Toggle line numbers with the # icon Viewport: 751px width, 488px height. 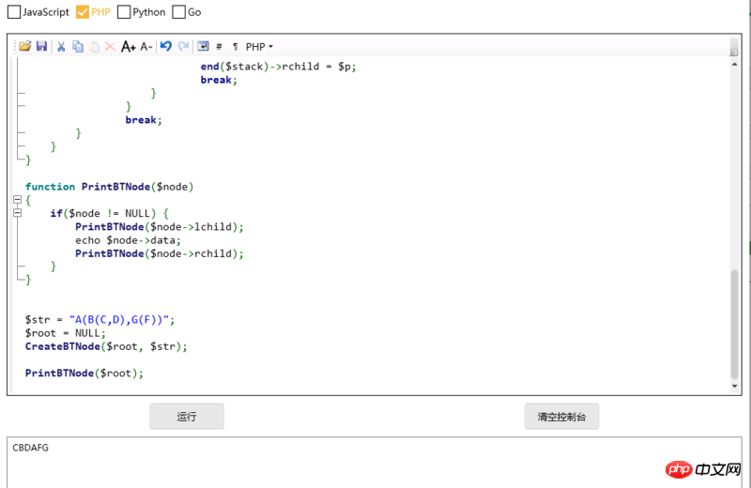[x=219, y=46]
